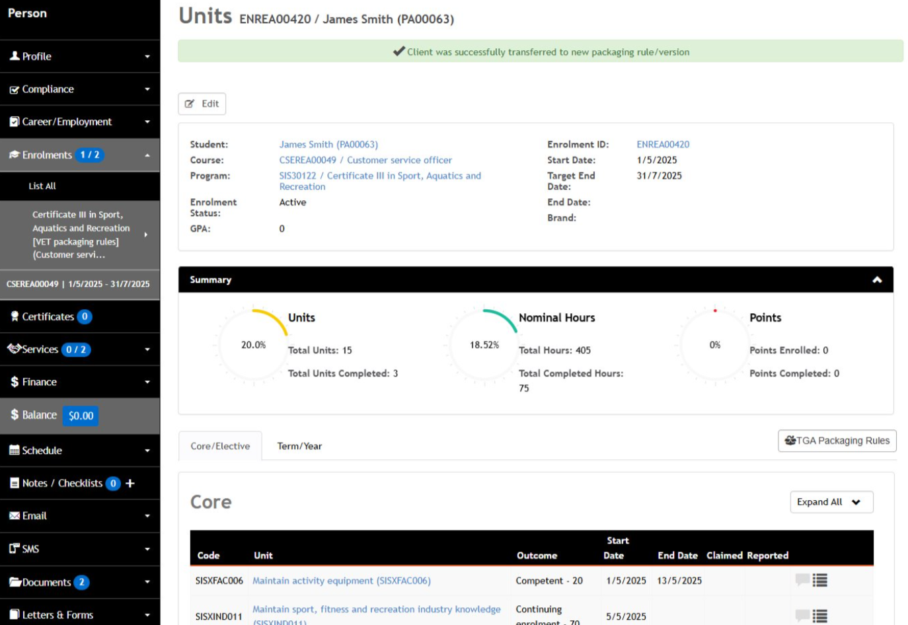The width and height of the screenshot is (908, 625).
Task: Click the Profile person icon in sidebar
Action: coord(15,56)
